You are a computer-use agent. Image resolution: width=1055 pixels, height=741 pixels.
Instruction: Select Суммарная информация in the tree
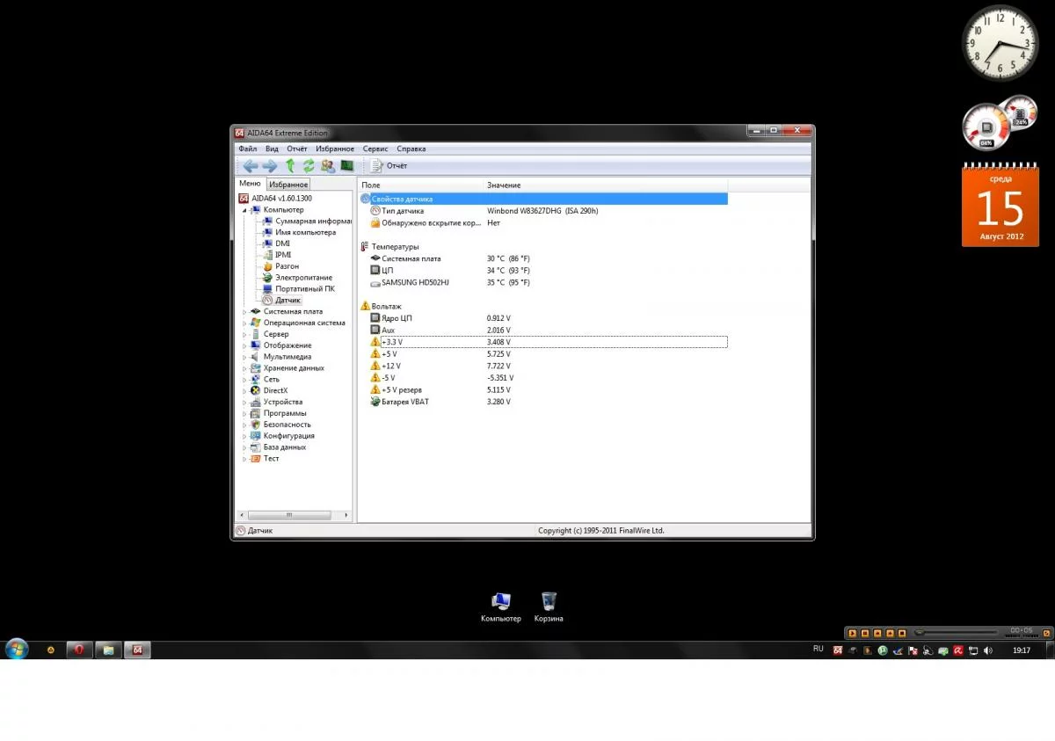[x=308, y=221]
